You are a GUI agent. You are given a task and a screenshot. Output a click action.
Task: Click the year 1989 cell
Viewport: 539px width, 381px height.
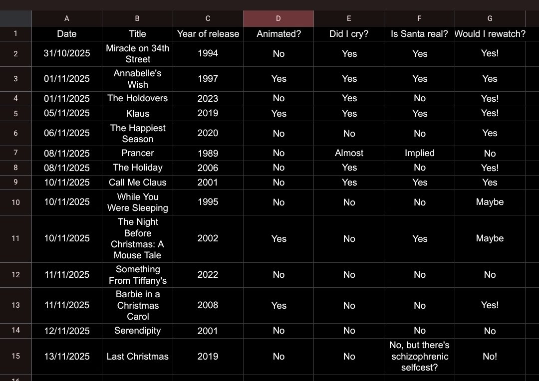click(x=208, y=153)
